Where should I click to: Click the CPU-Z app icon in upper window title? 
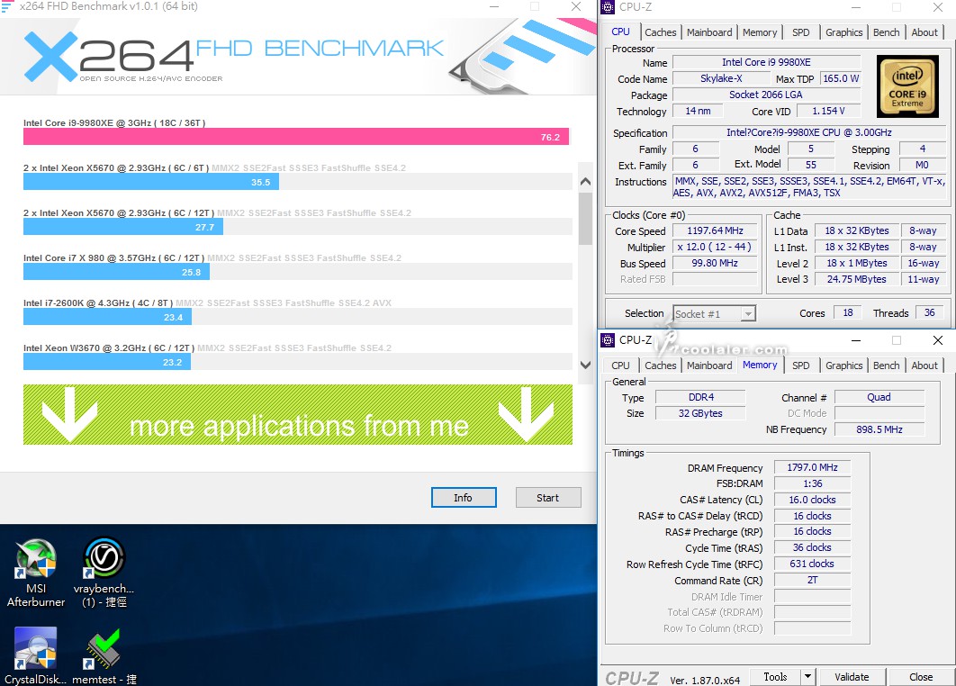pos(608,7)
